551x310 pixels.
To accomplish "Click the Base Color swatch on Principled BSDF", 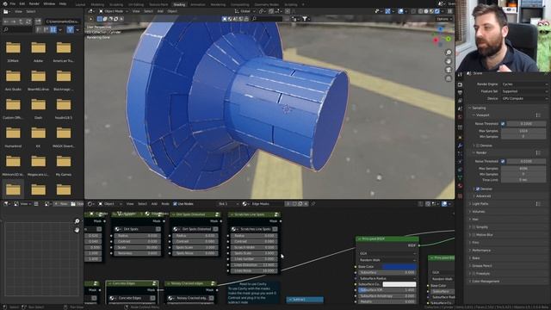I will pyautogui.click(x=399, y=267).
